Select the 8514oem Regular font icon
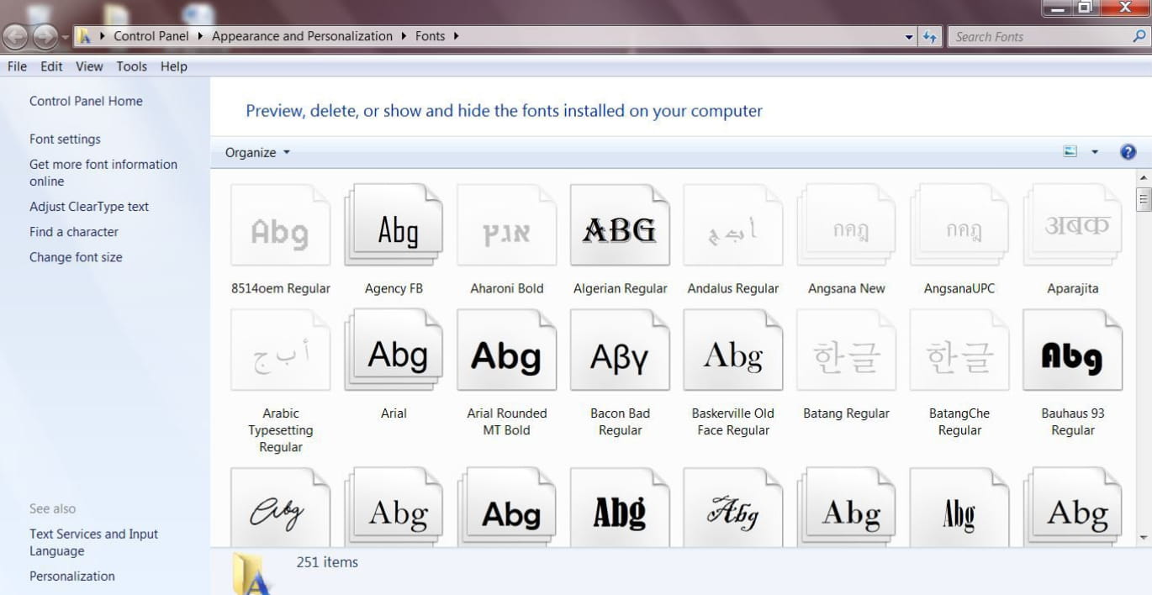 pos(280,226)
